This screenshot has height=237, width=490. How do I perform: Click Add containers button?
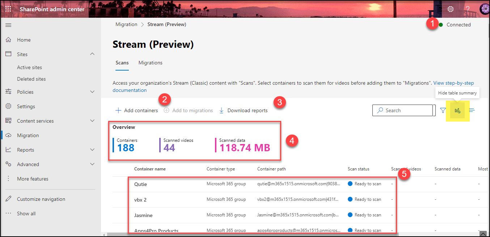pyautogui.click(x=137, y=111)
